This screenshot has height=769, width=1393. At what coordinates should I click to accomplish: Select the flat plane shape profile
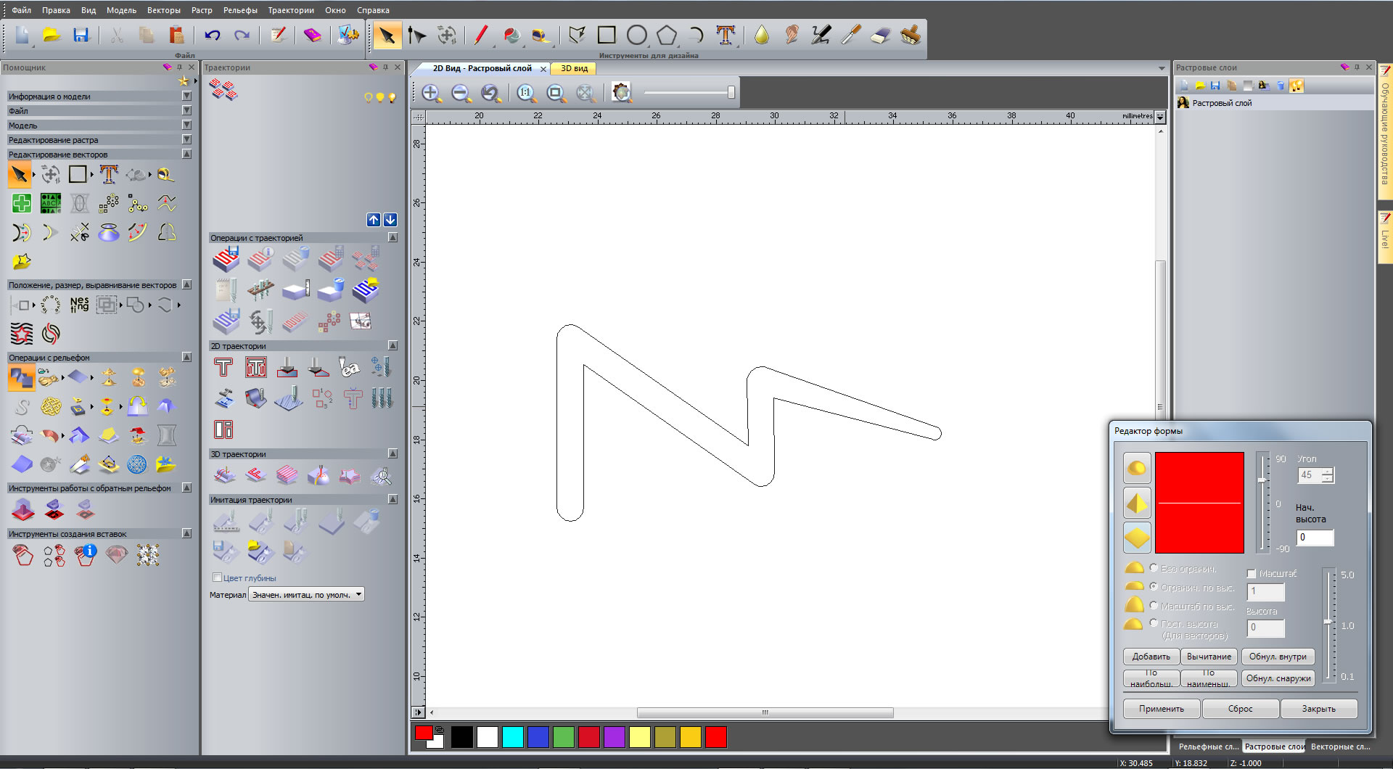(x=1137, y=538)
